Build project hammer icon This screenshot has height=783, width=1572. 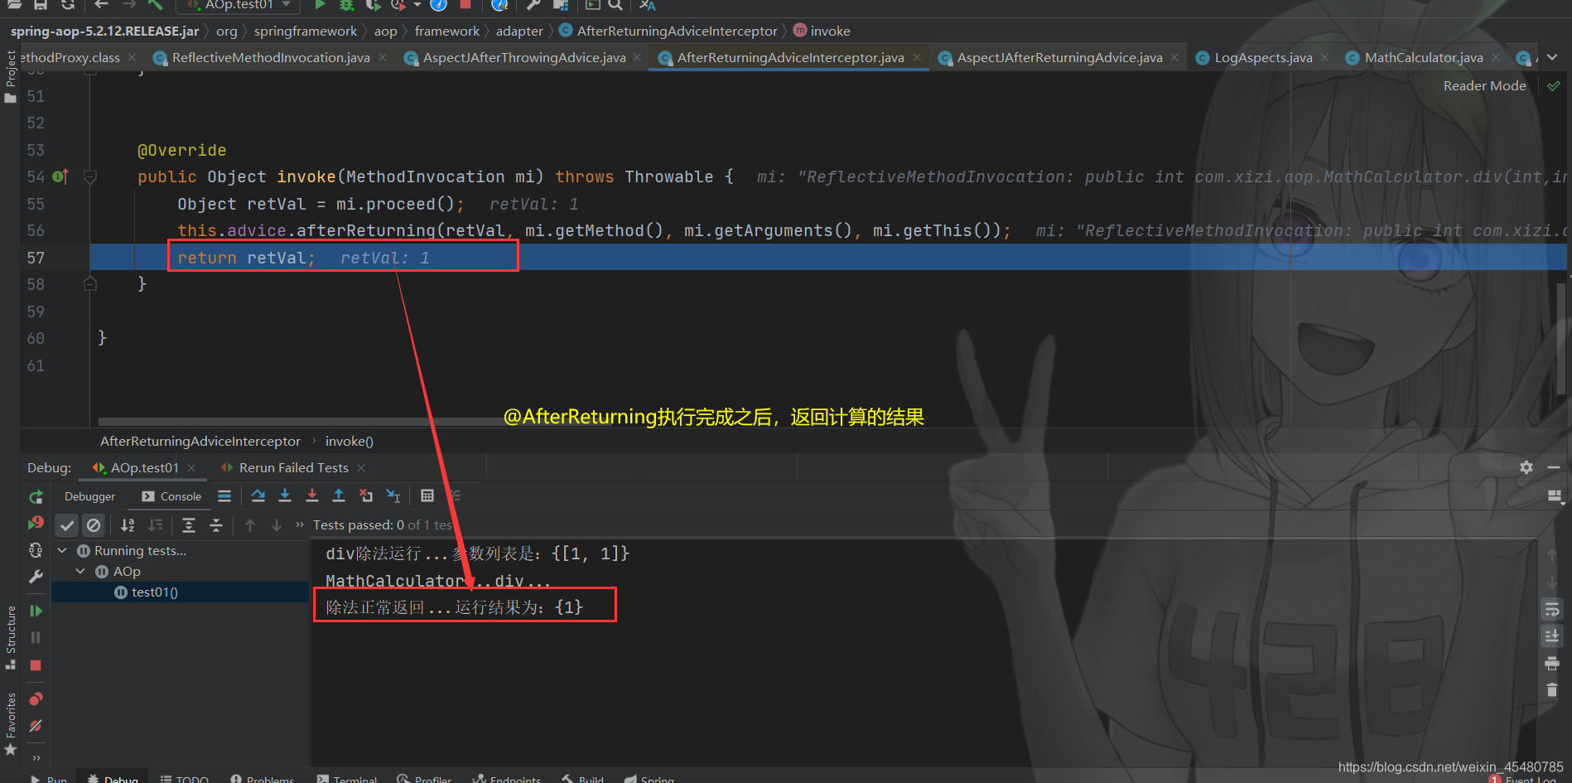156,5
